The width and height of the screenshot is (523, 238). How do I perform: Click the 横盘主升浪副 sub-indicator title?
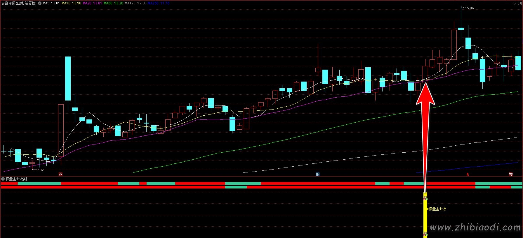tap(16, 179)
